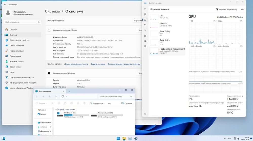Open the Защита системы link
The height and width of the screenshot is (141, 253).
[98, 64]
